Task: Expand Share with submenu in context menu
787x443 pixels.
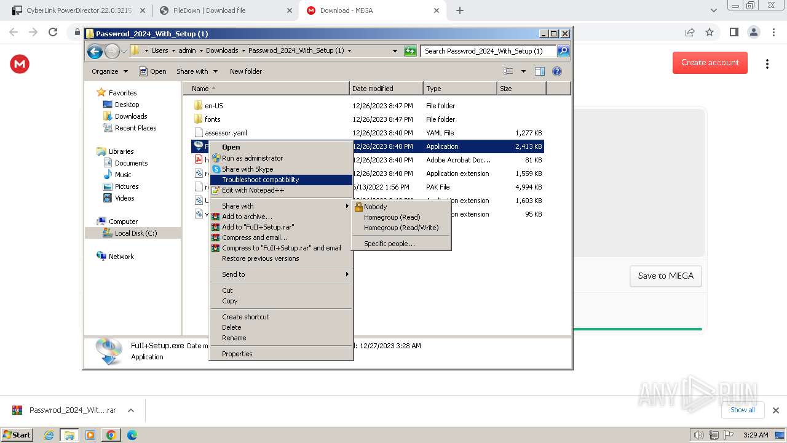Action: (281, 206)
